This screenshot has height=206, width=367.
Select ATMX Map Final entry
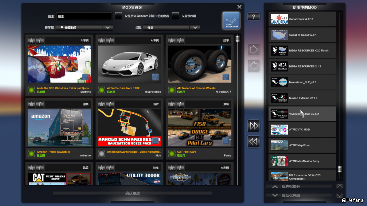coord(302,145)
